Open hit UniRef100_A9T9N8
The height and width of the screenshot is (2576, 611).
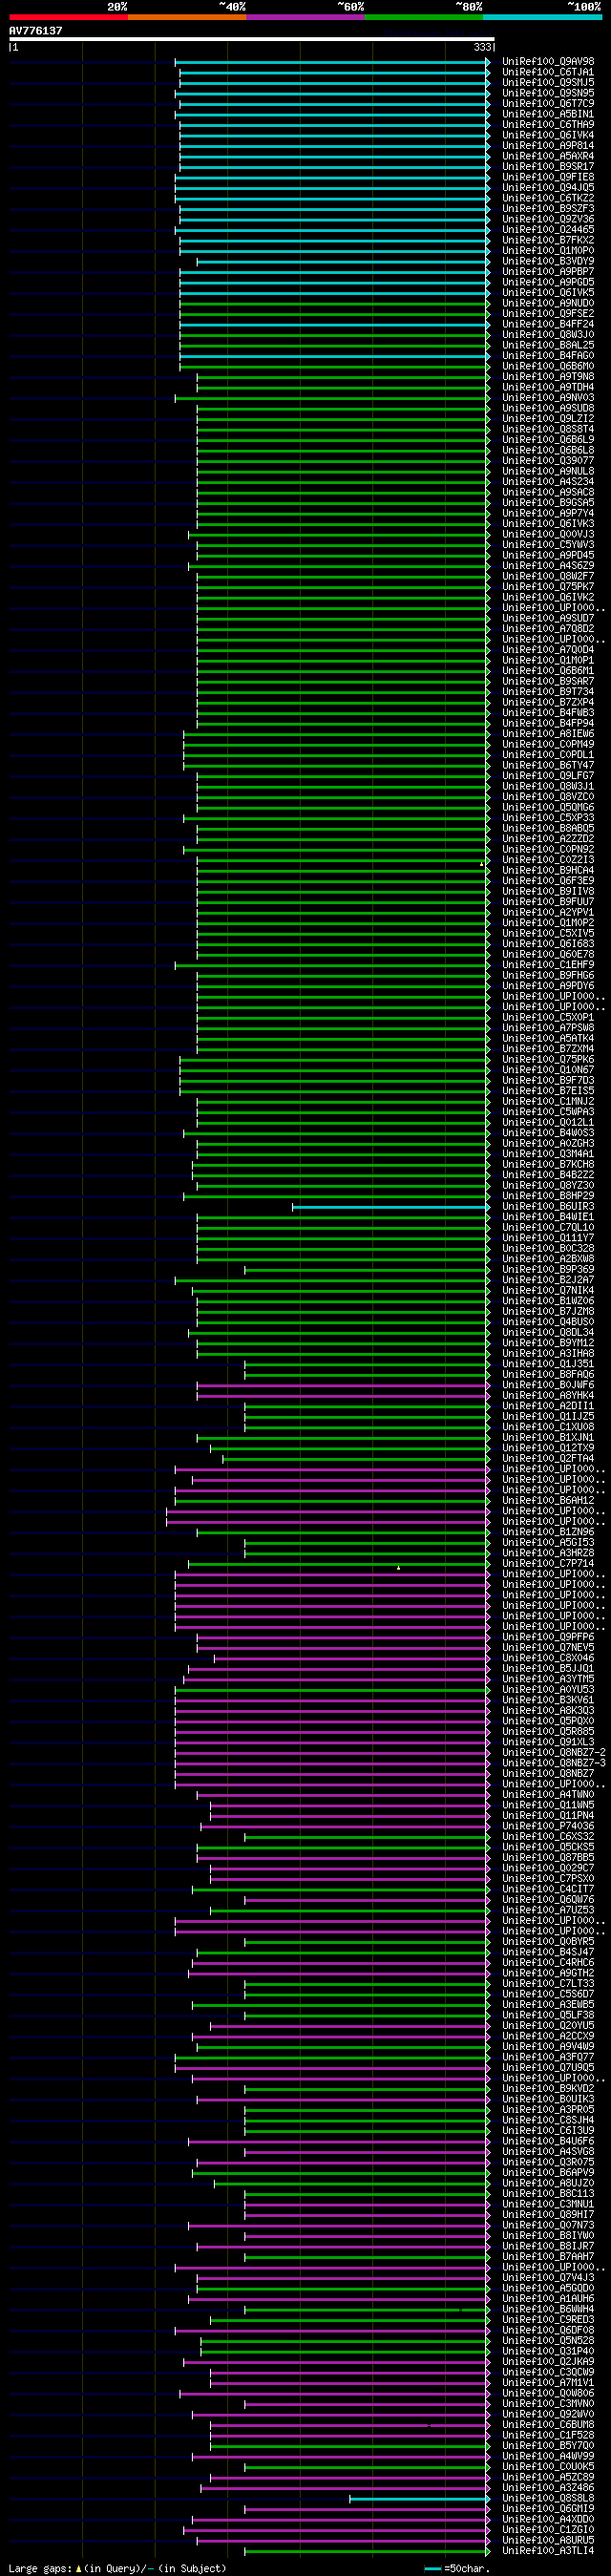(548, 377)
